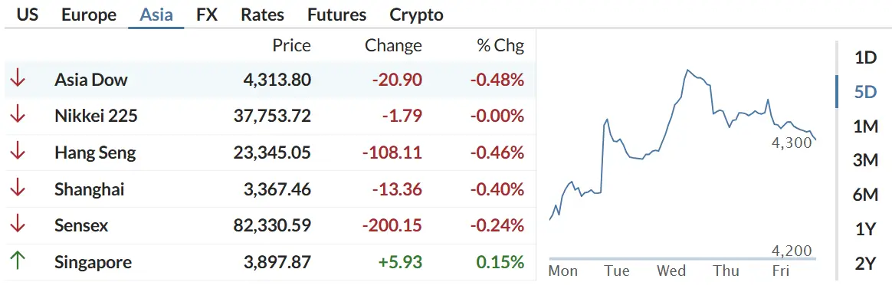Set chart range to 1D
The height and width of the screenshot is (292, 892).
(x=866, y=57)
